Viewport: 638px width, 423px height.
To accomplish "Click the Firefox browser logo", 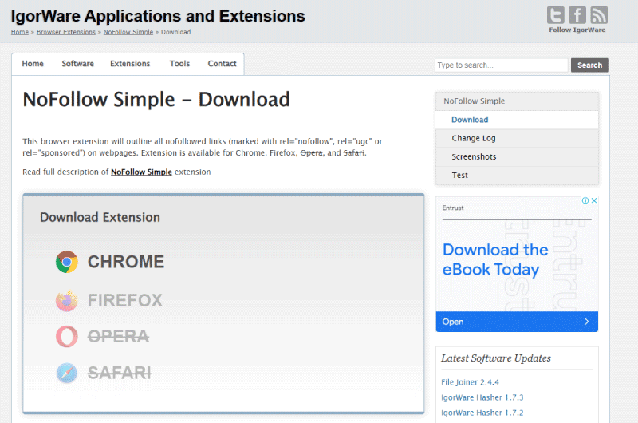I will 67,301.
